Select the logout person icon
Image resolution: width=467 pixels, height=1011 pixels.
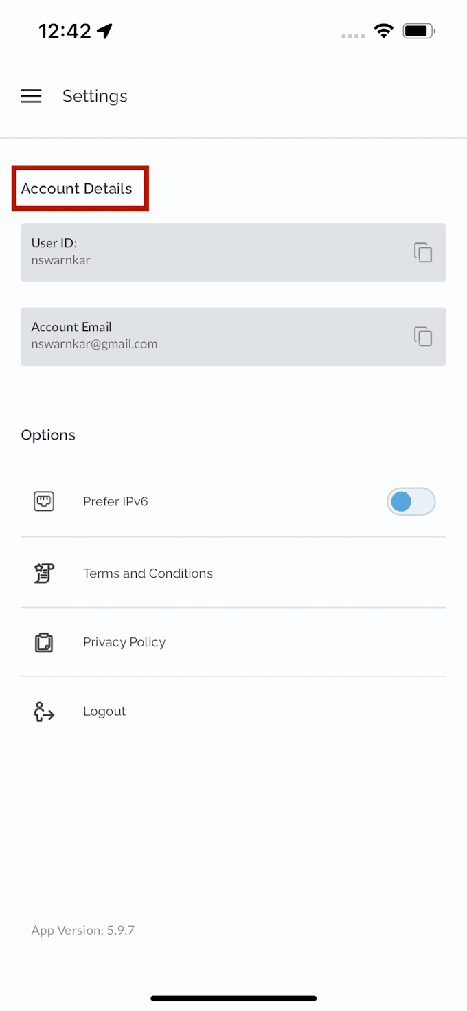[44, 712]
